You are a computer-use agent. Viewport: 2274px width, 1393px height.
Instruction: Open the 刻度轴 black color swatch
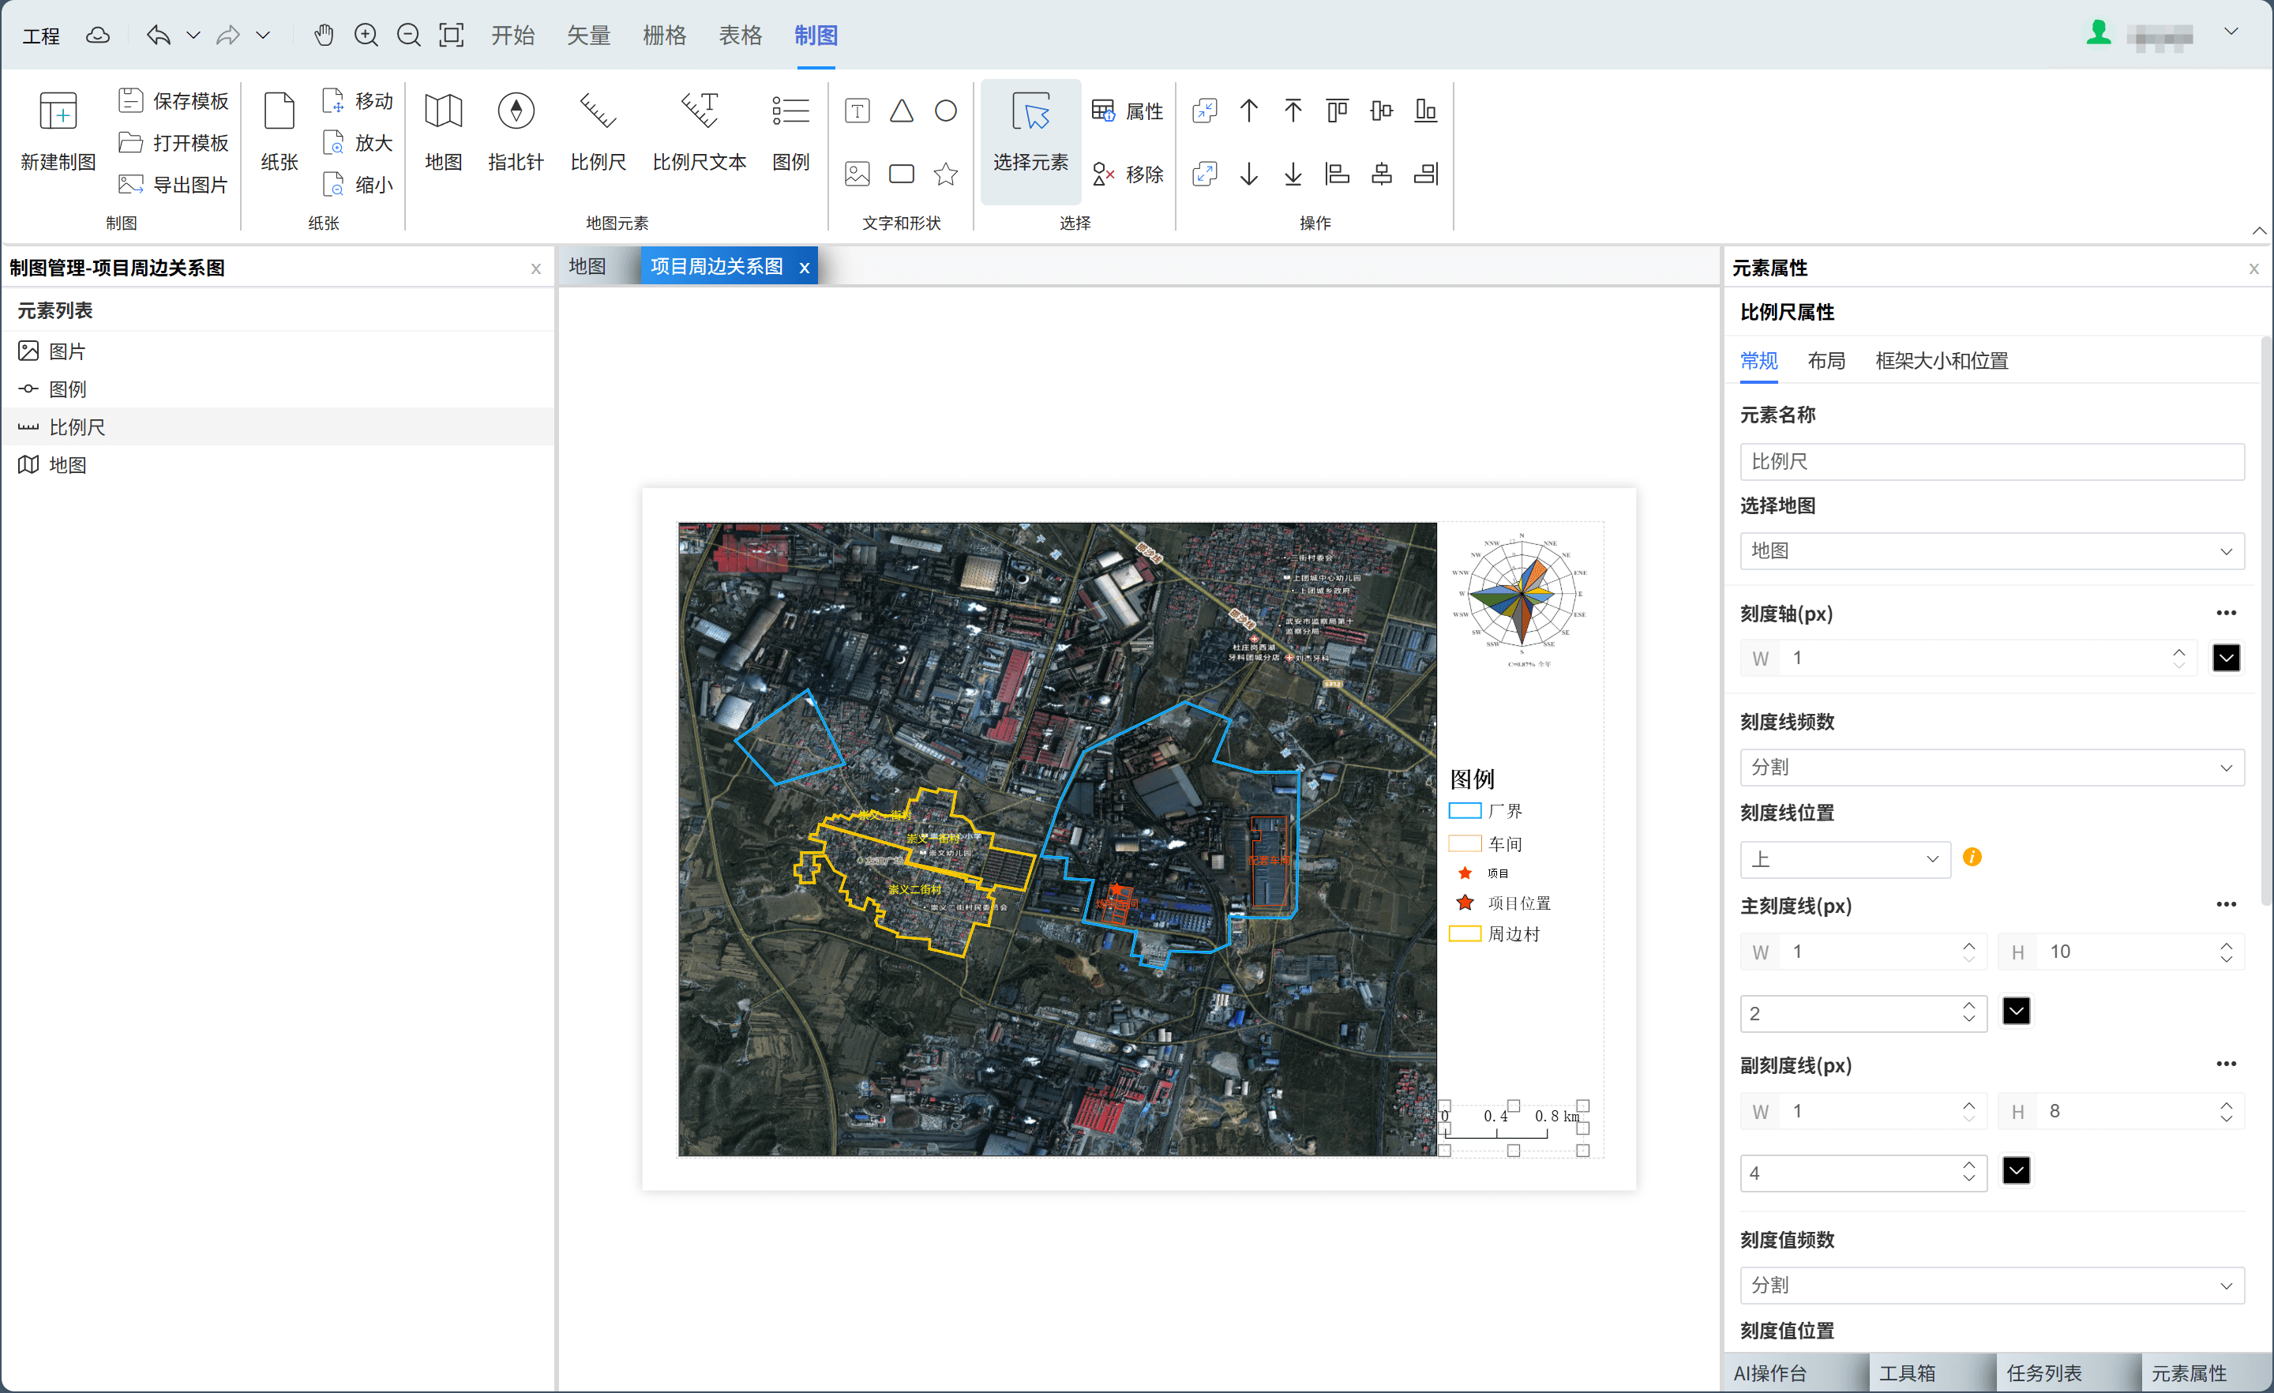(x=2225, y=658)
